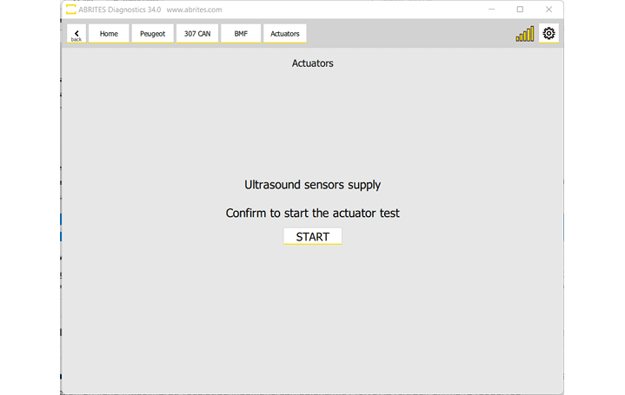625x395 pixels.
Task: Click the ABRITES logo in title bar
Action: pyautogui.click(x=70, y=10)
